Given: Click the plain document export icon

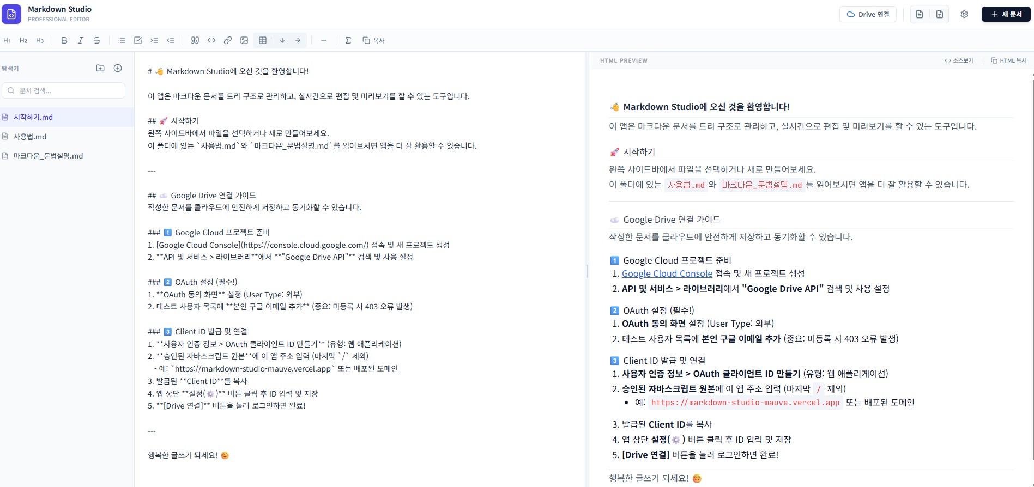Looking at the screenshot, I should (920, 14).
